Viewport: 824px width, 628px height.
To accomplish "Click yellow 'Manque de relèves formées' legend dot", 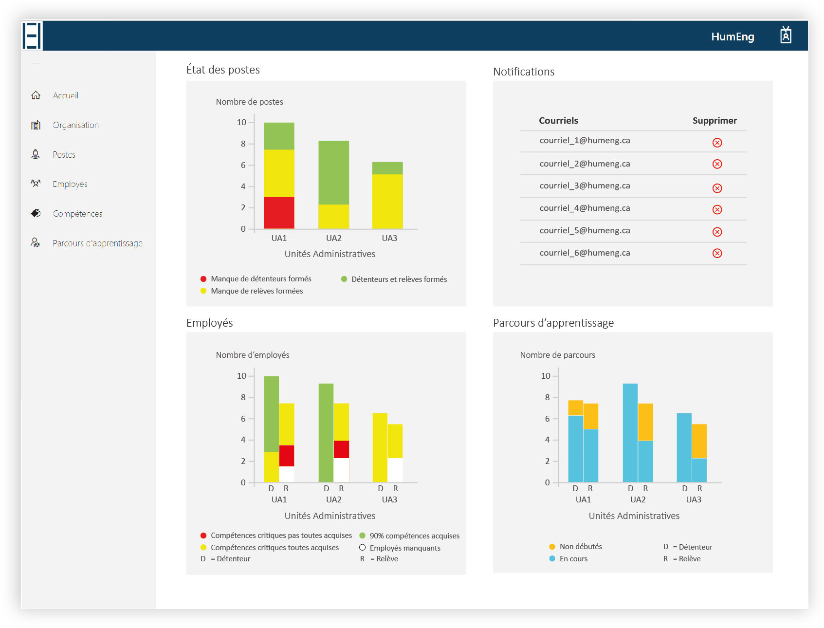I will coord(203,291).
